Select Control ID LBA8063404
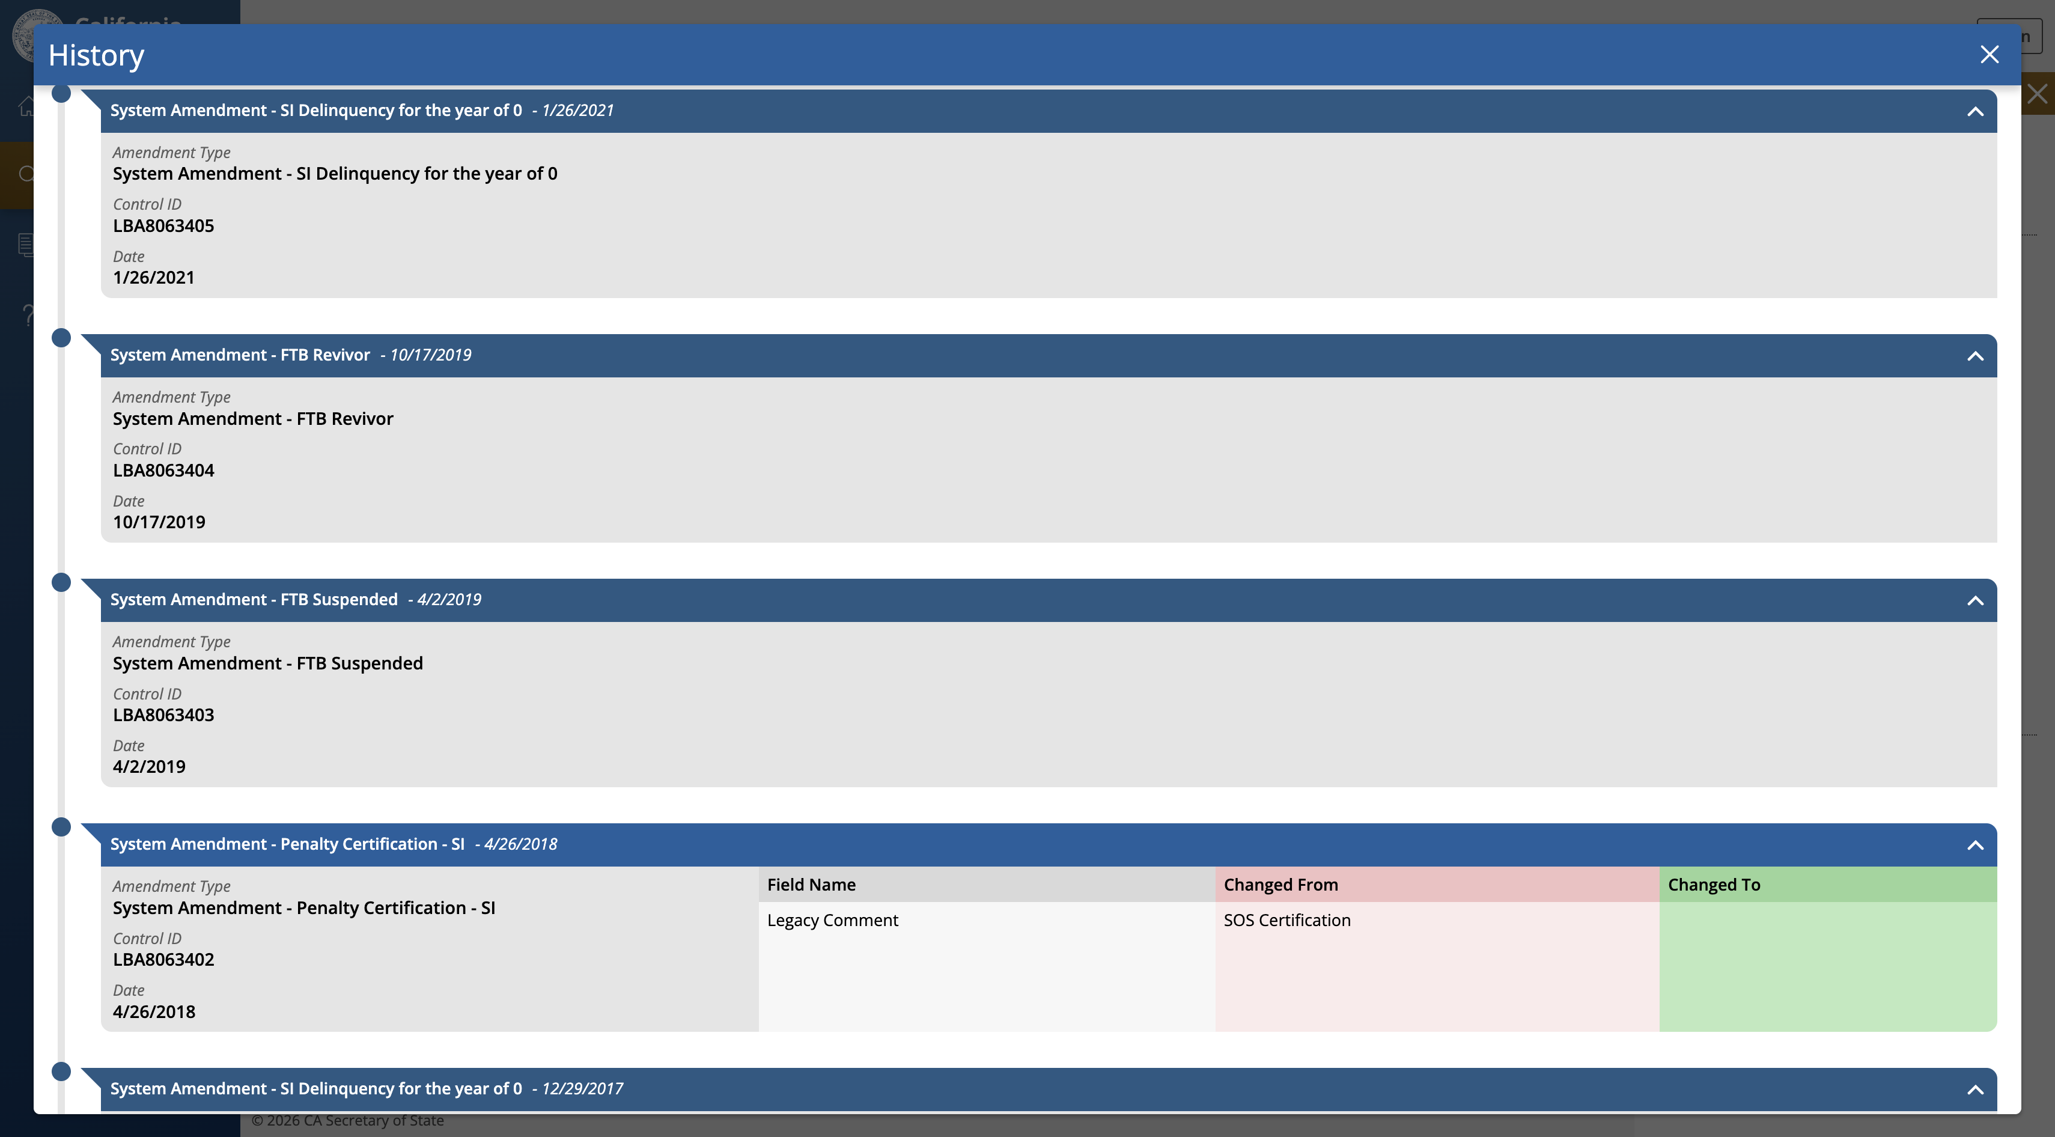The height and width of the screenshot is (1137, 2055). coord(163,470)
